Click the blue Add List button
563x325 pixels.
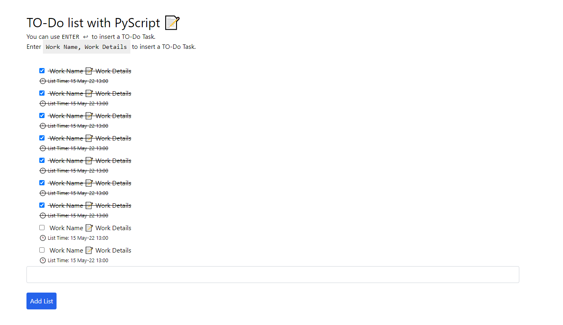(41, 301)
